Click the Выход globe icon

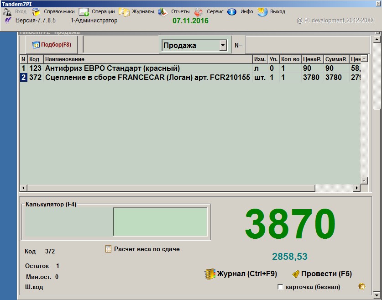262,12
